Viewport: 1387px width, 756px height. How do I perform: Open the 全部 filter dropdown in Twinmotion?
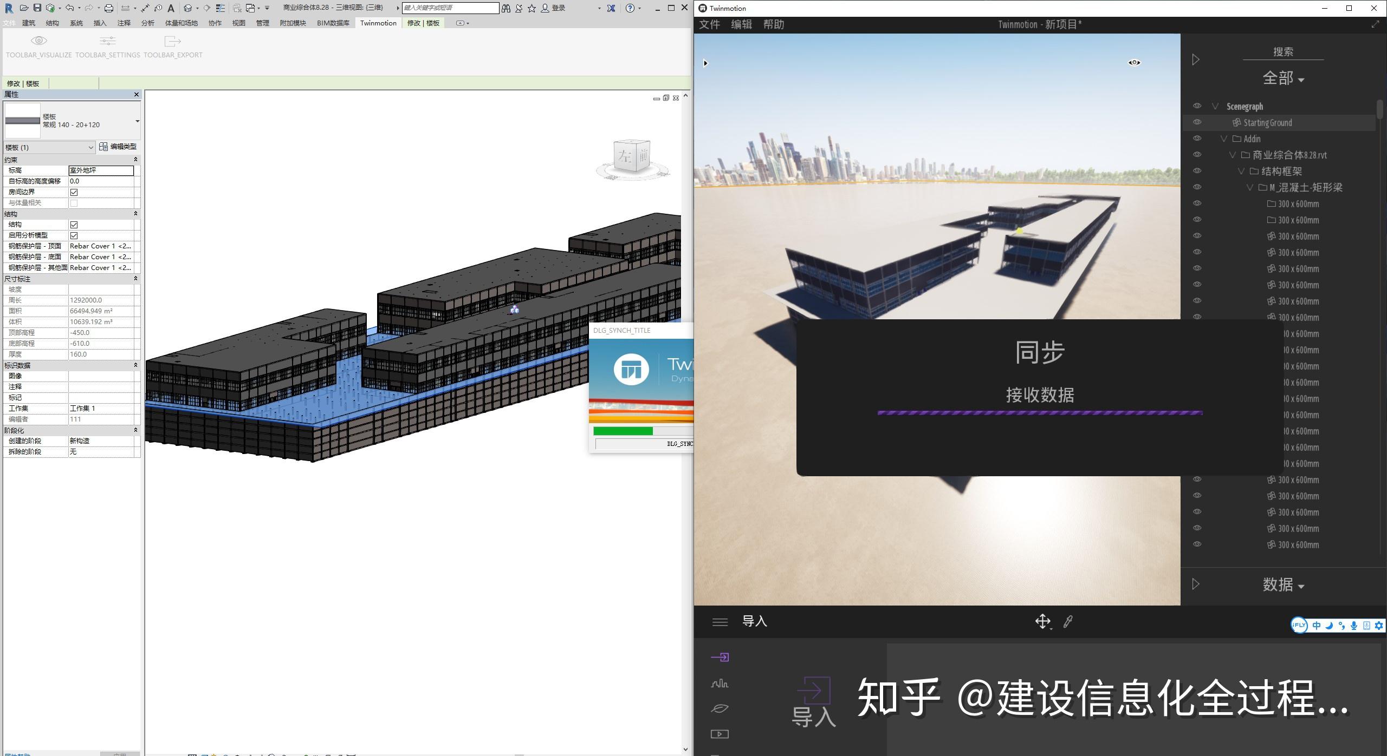[x=1283, y=78]
